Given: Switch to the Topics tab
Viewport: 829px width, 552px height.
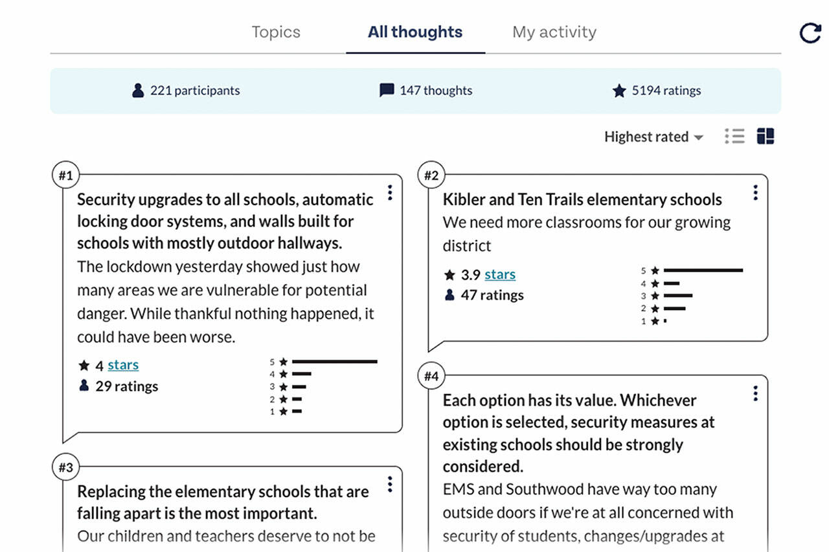Looking at the screenshot, I should pyautogui.click(x=276, y=32).
